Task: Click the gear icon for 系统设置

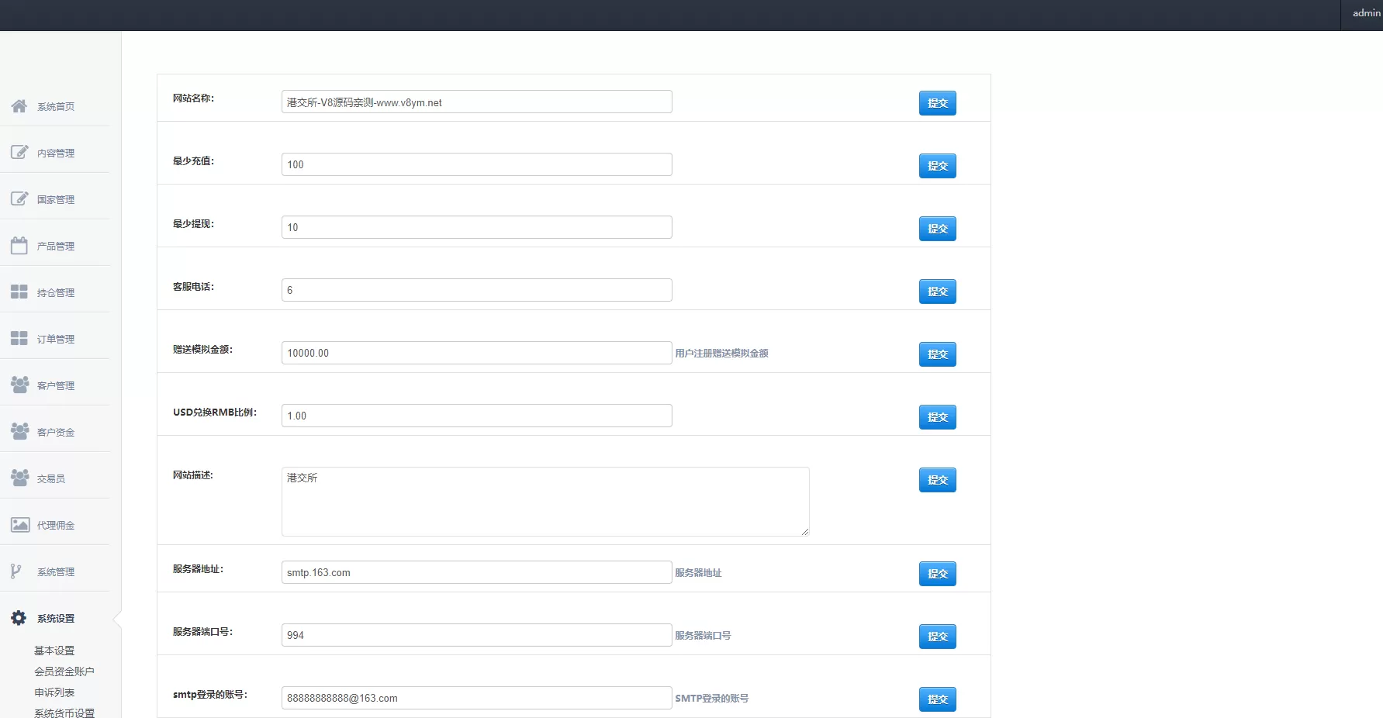Action: pyautogui.click(x=19, y=618)
